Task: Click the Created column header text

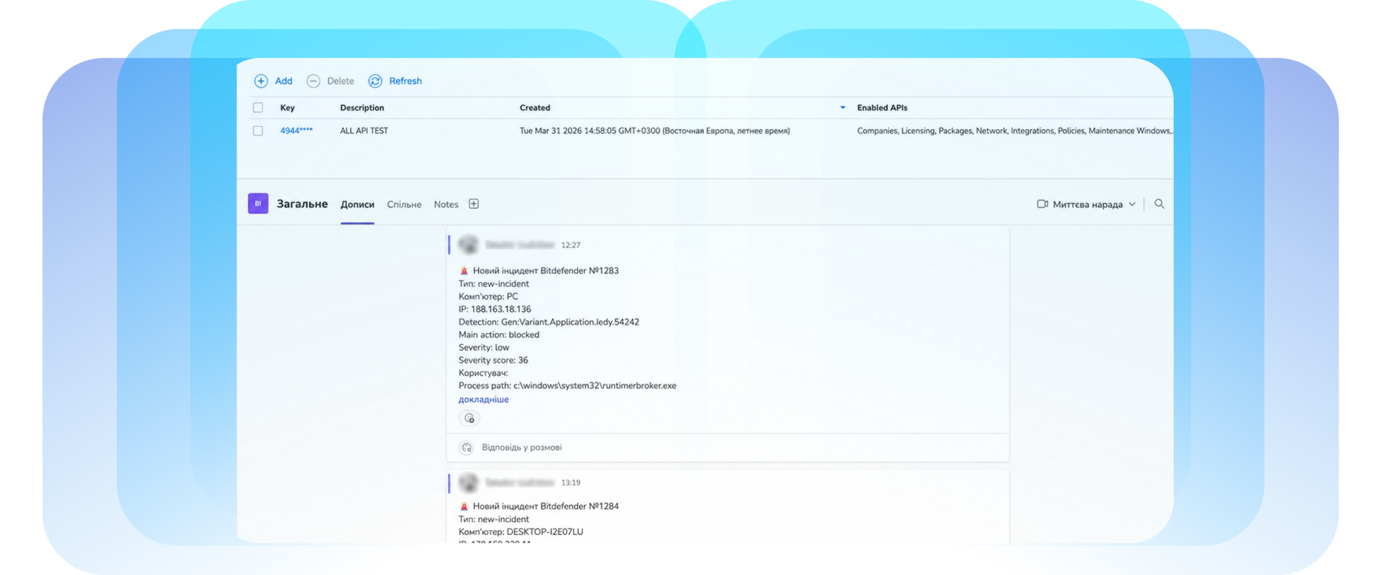Action: (535, 108)
